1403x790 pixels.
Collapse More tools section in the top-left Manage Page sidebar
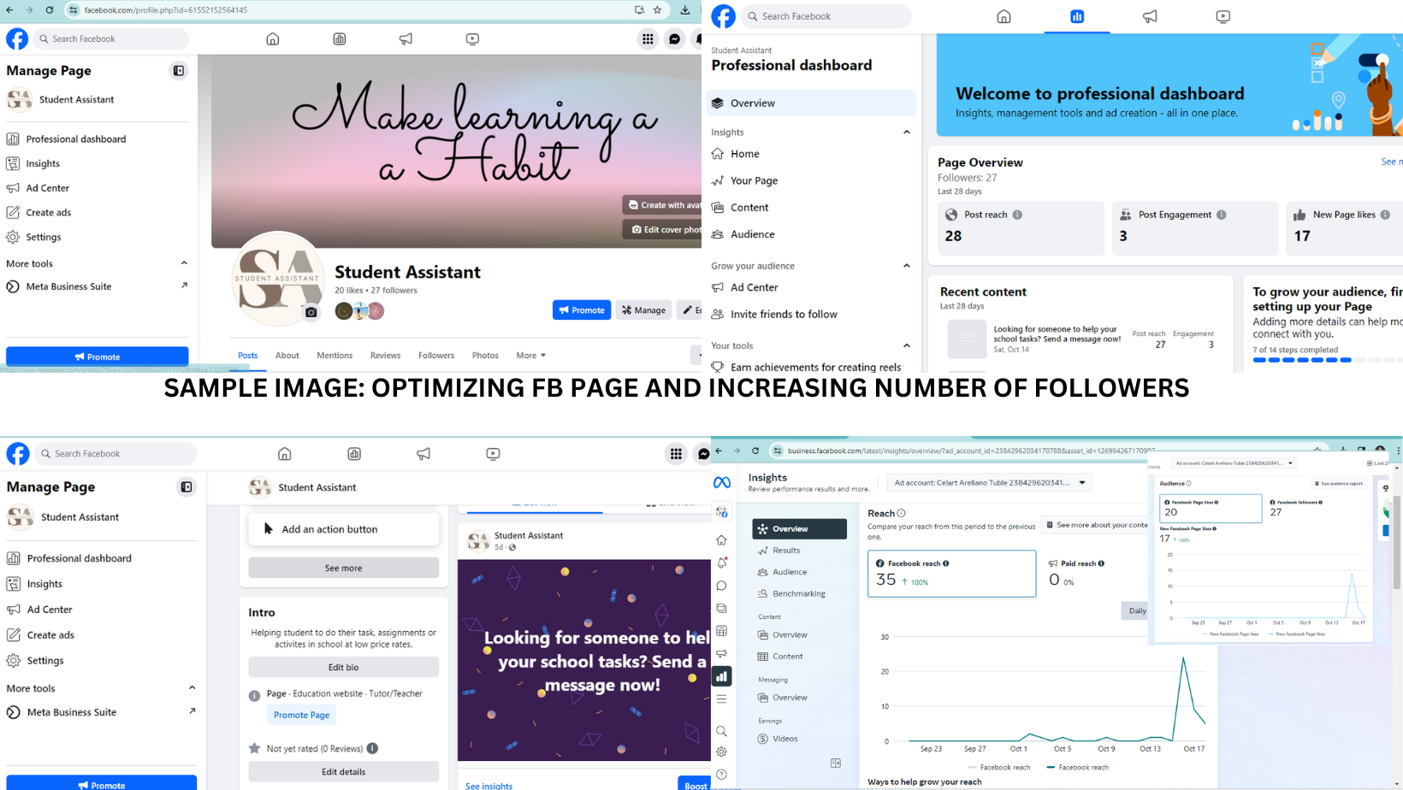pyautogui.click(x=184, y=263)
